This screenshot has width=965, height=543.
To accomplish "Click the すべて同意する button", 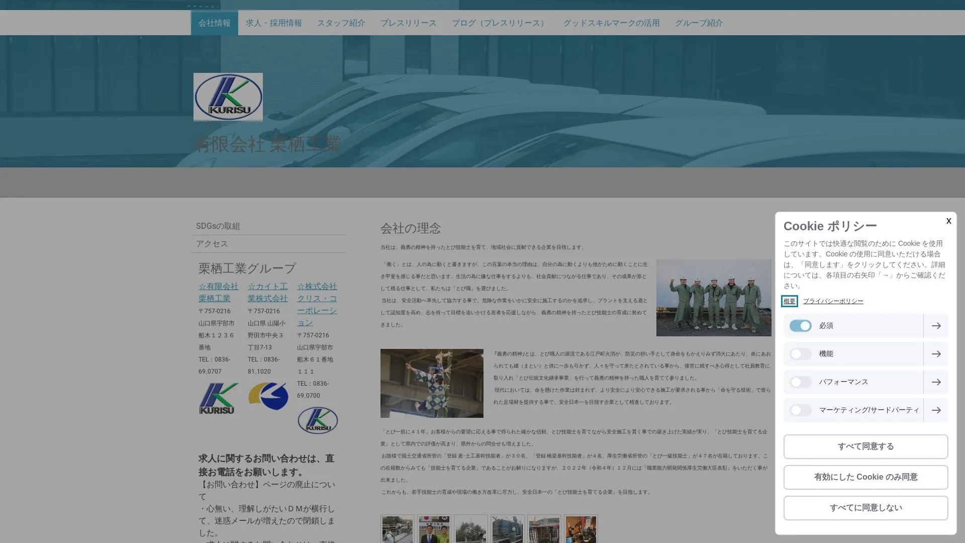I will (x=865, y=446).
